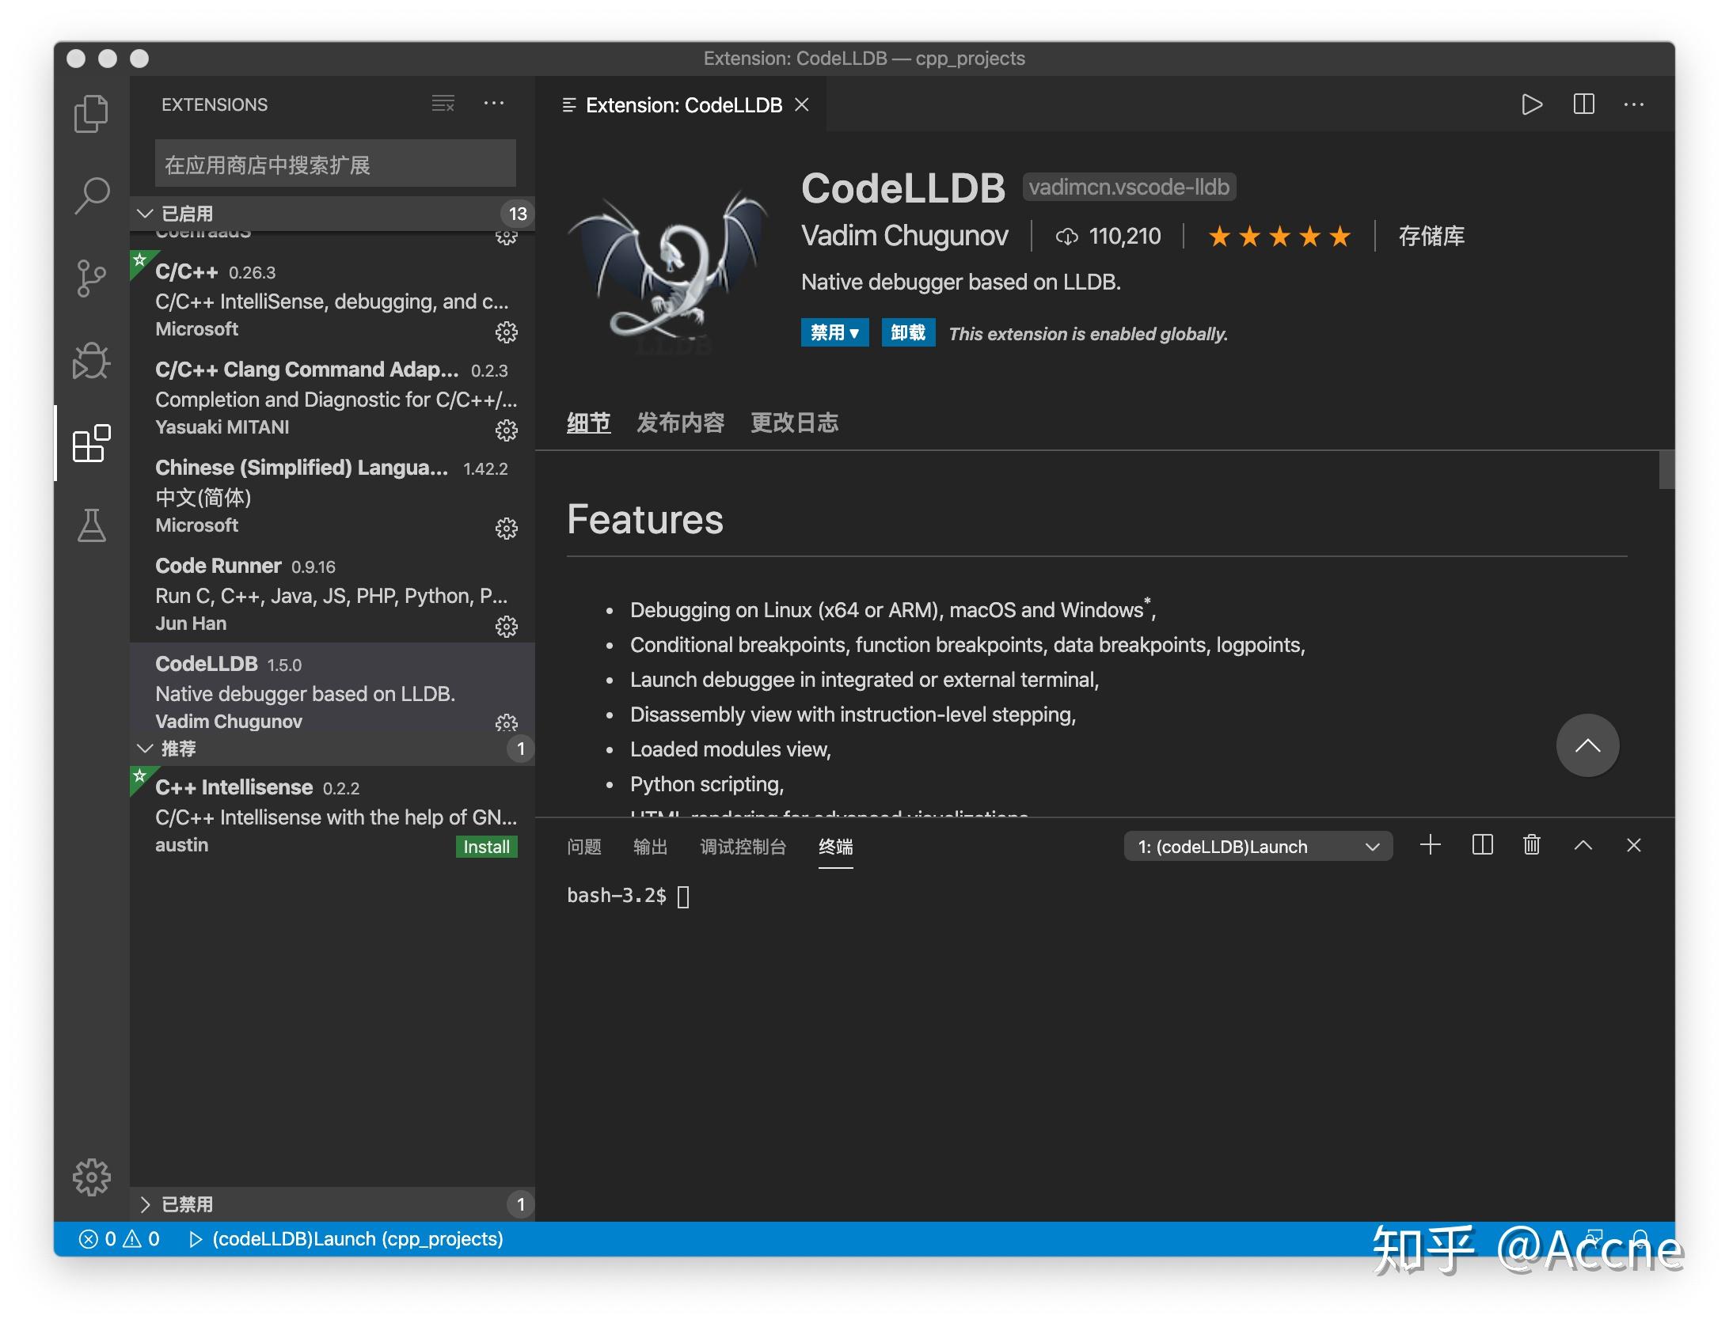Viewport: 1729px width, 1323px height.
Task: Kill the terminal using trash icon
Action: pyautogui.click(x=1531, y=845)
